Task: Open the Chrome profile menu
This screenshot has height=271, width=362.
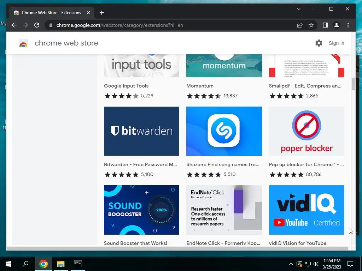Action: pos(337,25)
